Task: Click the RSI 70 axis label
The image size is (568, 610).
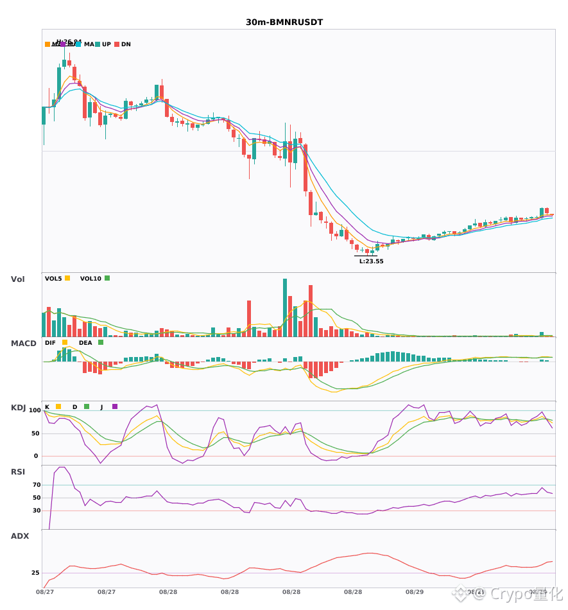Action: coord(37,485)
